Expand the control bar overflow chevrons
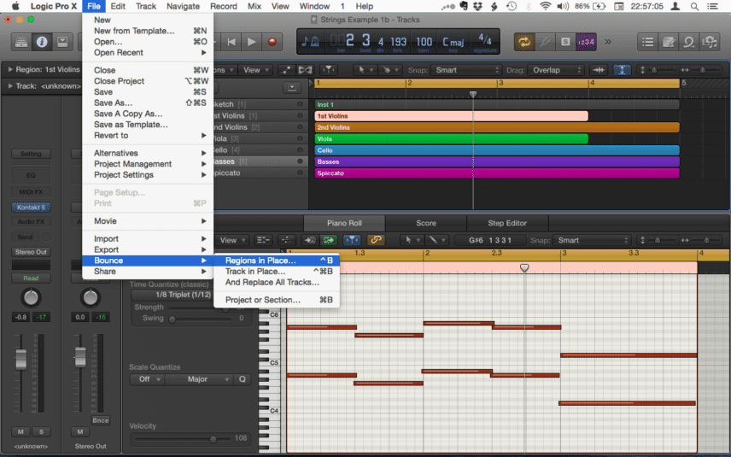Image resolution: width=731 pixels, height=457 pixels. click(x=608, y=42)
